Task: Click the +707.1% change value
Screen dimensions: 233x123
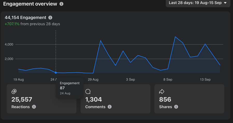Action: click(x=12, y=24)
